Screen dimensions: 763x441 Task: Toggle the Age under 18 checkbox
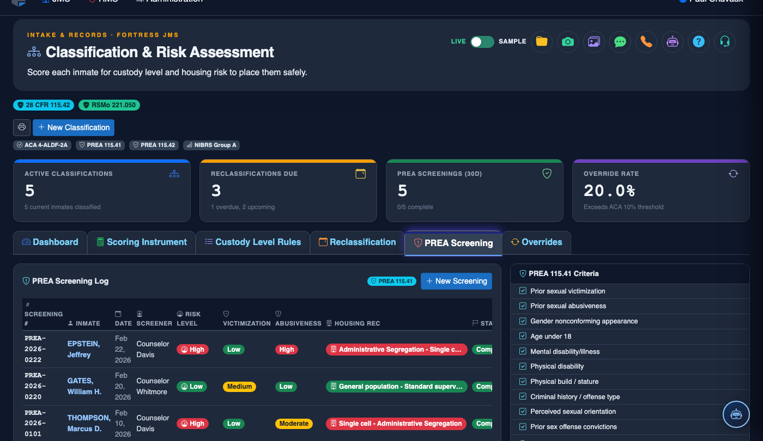pyautogui.click(x=523, y=336)
